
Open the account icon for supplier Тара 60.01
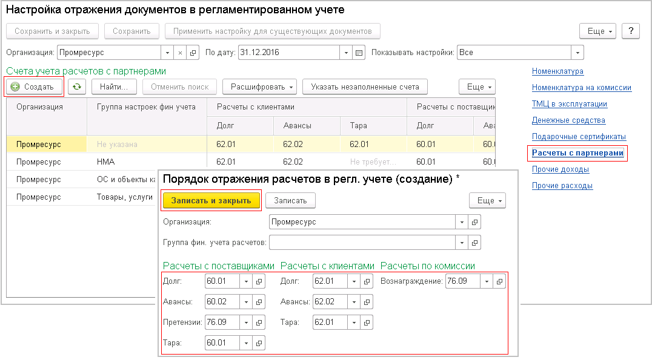pyautogui.click(x=259, y=343)
